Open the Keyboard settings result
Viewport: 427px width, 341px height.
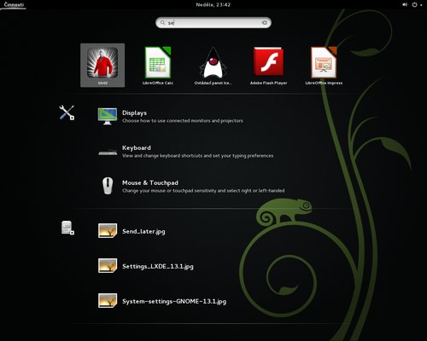tap(185, 151)
